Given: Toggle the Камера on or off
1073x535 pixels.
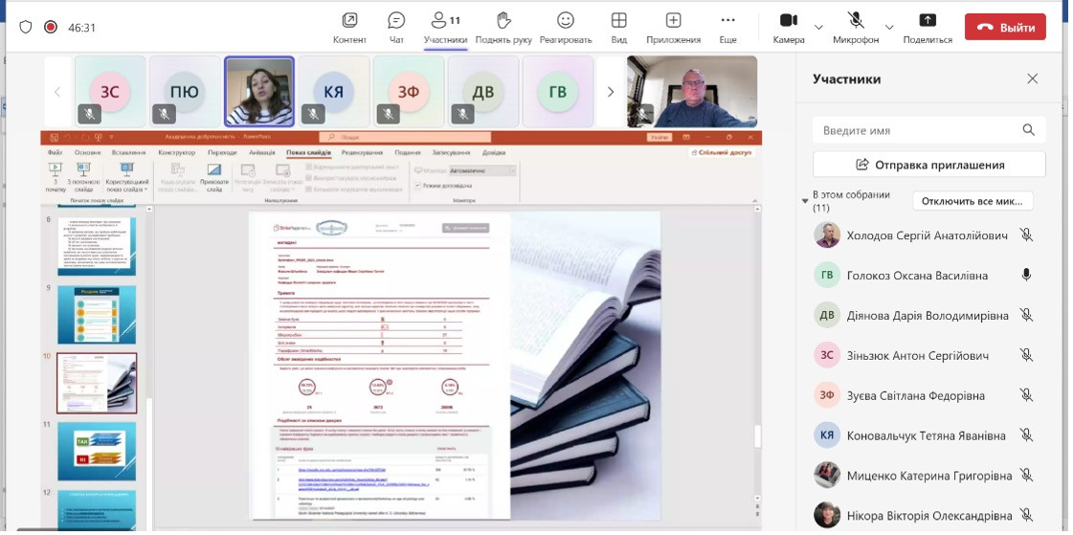Looking at the screenshot, I should (x=789, y=28).
